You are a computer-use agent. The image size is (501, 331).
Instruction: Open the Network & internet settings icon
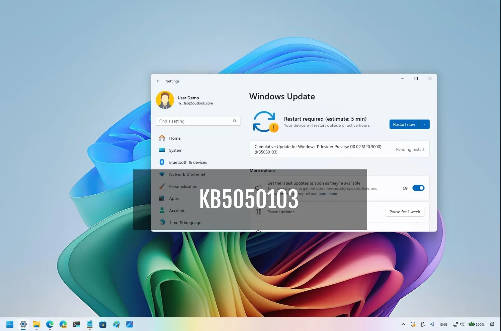click(x=162, y=174)
